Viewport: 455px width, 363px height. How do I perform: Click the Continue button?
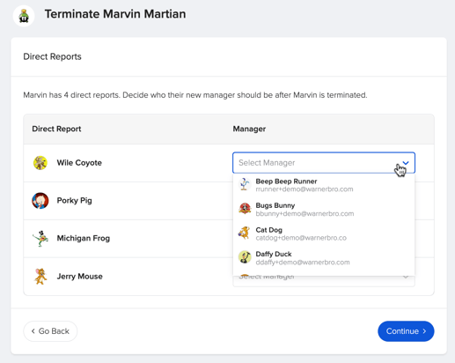pos(406,331)
